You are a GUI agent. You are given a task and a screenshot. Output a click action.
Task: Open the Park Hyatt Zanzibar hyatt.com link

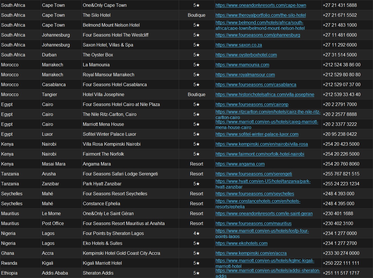[263, 184]
